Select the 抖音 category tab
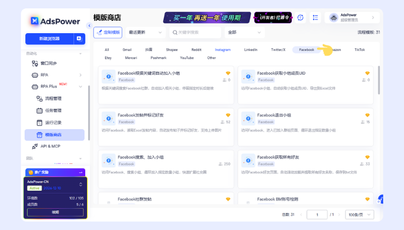The width and height of the screenshot is (404, 230). [x=149, y=50]
